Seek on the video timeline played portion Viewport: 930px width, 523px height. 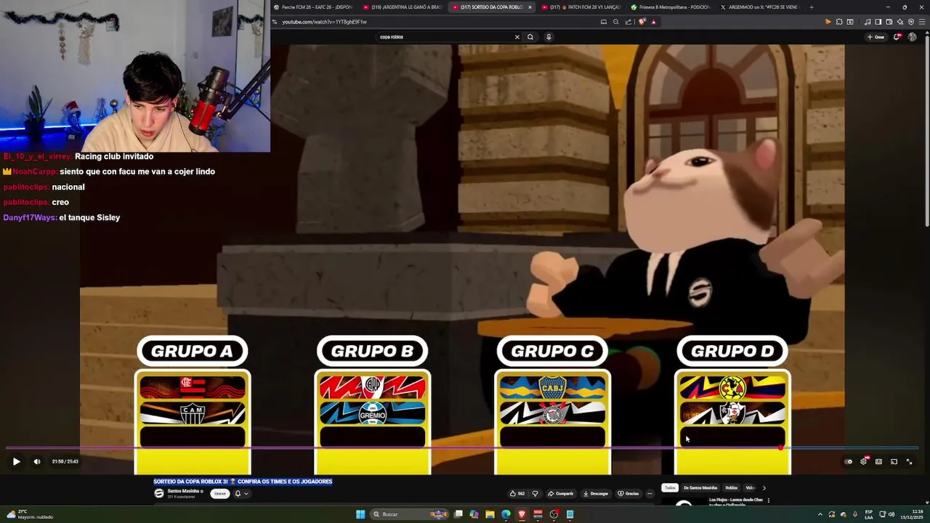(x=392, y=447)
